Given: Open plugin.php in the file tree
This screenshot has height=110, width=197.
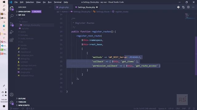Looking at the screenshot, I should (x=25, y=72).
